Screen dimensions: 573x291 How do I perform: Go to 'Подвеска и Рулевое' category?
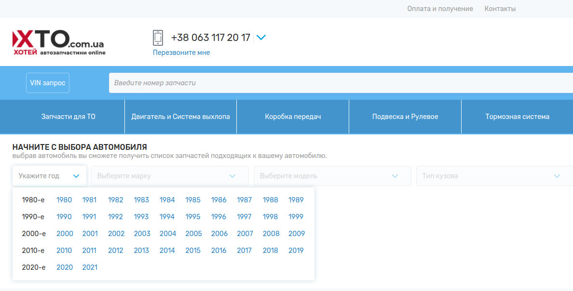405,117
